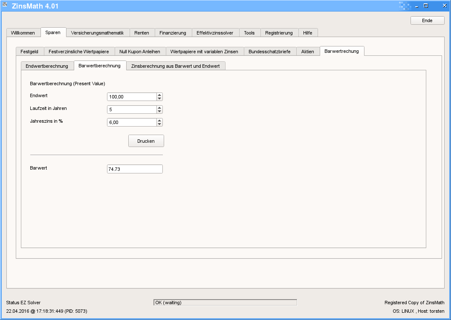Decrement Laufzeit in Jahren spinner down

click(x=159, y=112)
